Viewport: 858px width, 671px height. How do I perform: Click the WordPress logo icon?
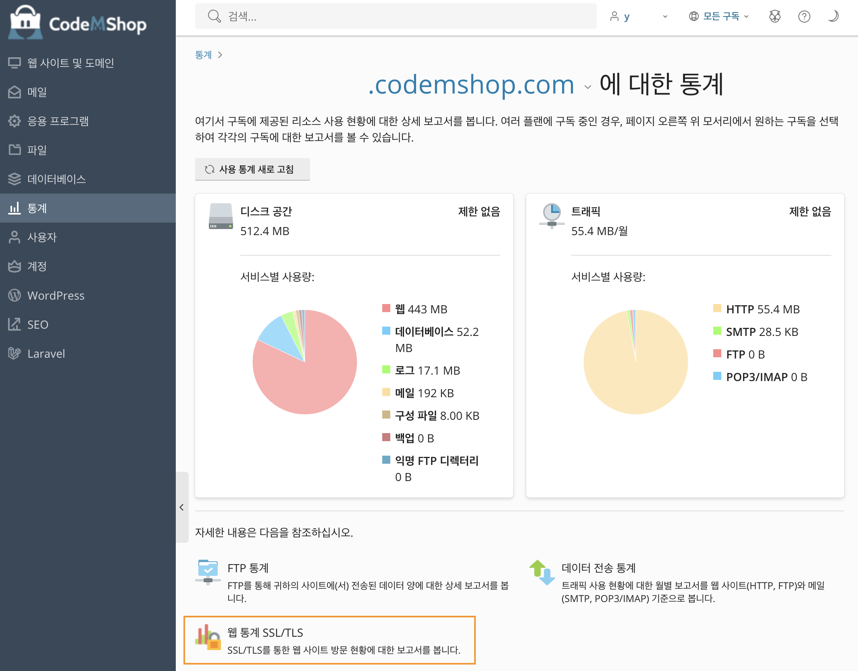15,295
